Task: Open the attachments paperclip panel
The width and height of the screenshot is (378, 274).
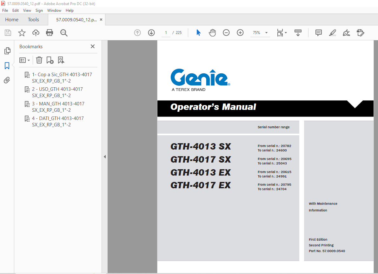Action: [7, 80]
